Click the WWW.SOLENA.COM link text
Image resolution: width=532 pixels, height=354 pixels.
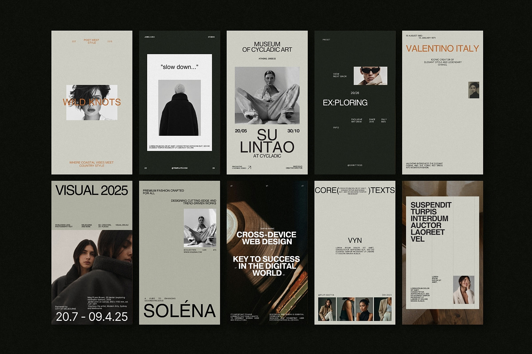point(193,253)
